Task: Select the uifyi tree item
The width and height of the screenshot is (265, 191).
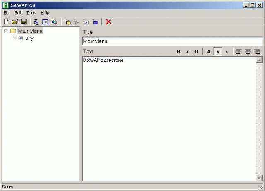Action: coord(30,38)
